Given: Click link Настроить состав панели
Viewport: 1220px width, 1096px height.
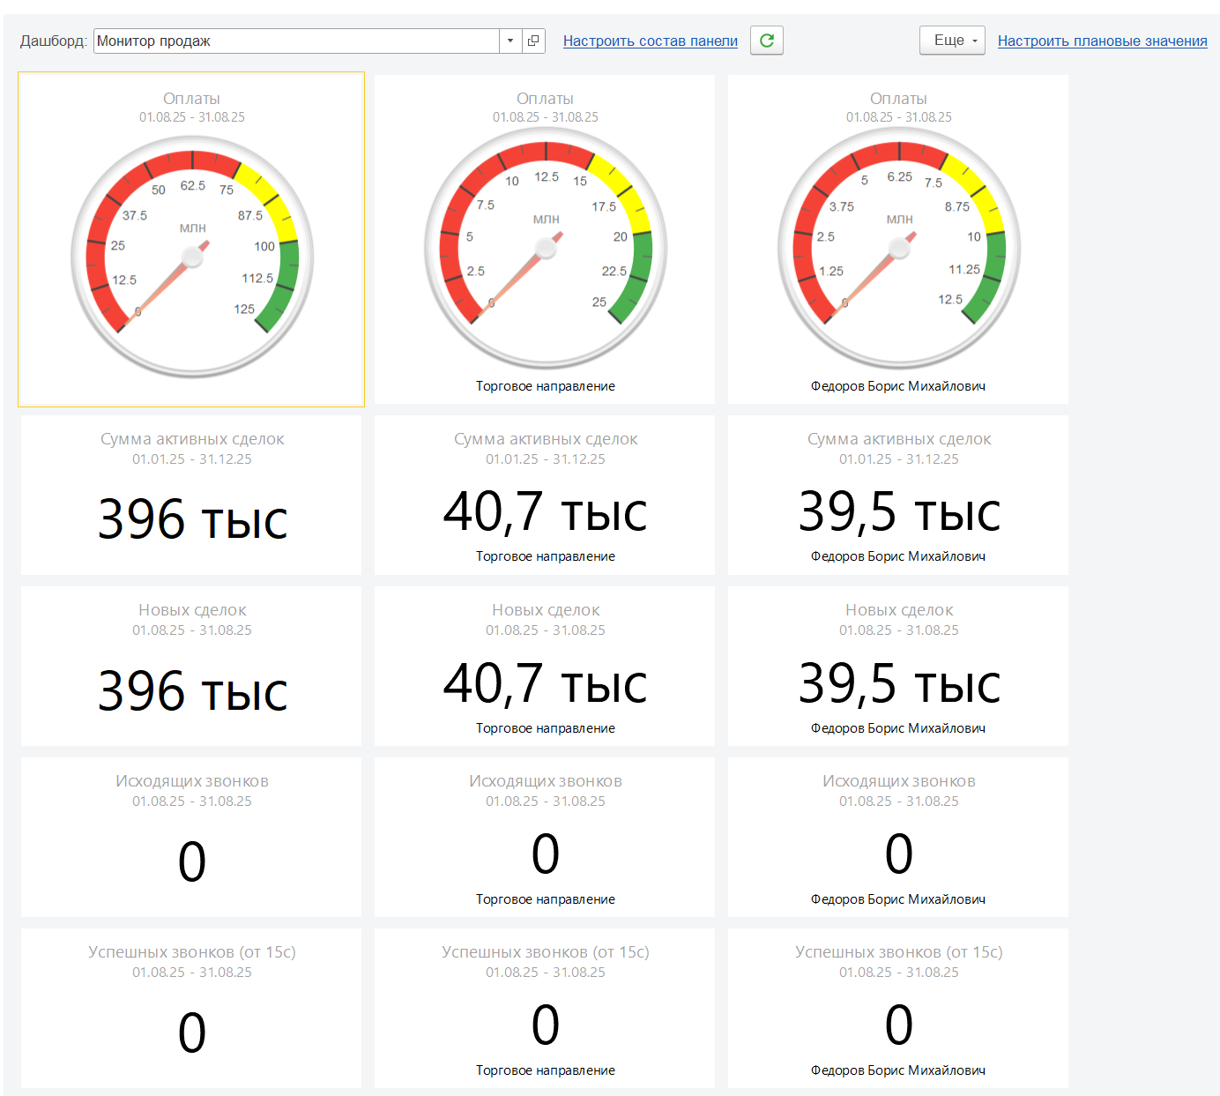Looking at the screenshot, I should 651,41.
